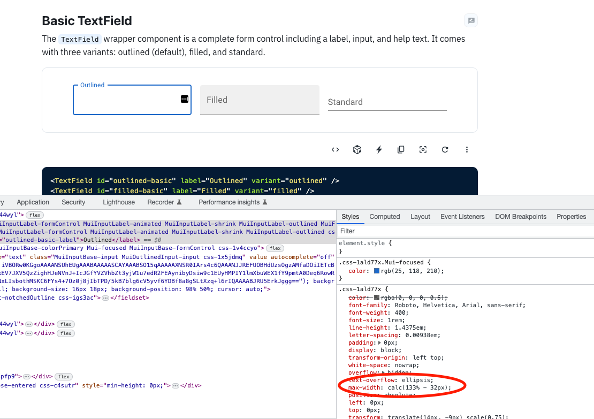
Task: Open the demo options three-dot menu
Action: tap(467, 149)
